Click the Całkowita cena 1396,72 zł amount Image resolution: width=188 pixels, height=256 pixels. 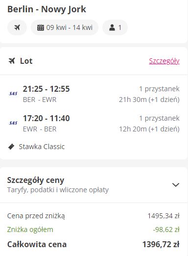[161, 244]
